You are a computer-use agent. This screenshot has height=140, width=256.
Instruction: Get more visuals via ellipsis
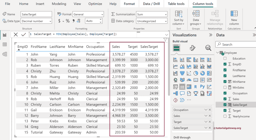click(189, 100)
